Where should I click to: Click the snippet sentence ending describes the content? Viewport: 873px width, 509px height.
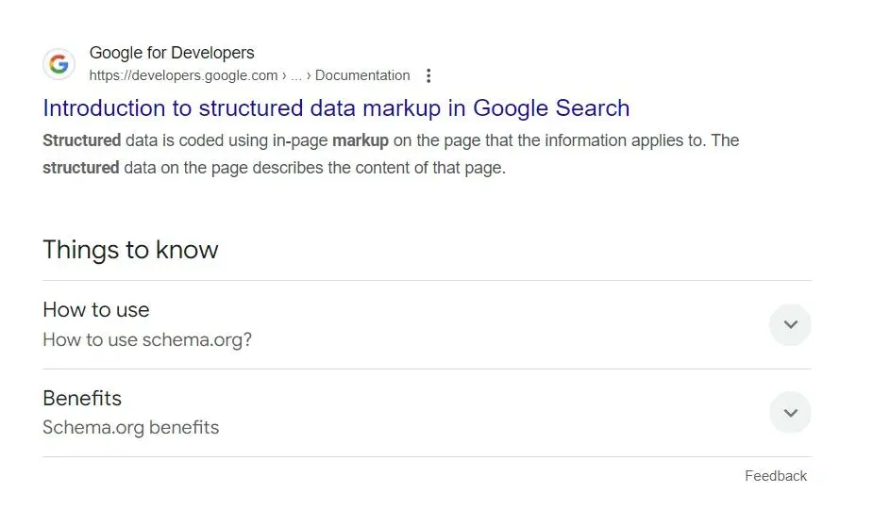tap(274, 168)
